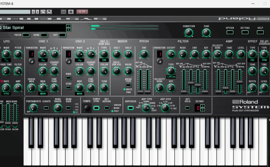The width and height of the screenshot is (270, 167).
Task: Click the LFO rate 1/1D display
Action: click(x=6, y=94)
